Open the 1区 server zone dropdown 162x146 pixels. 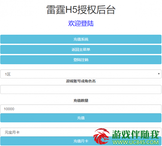81,74
